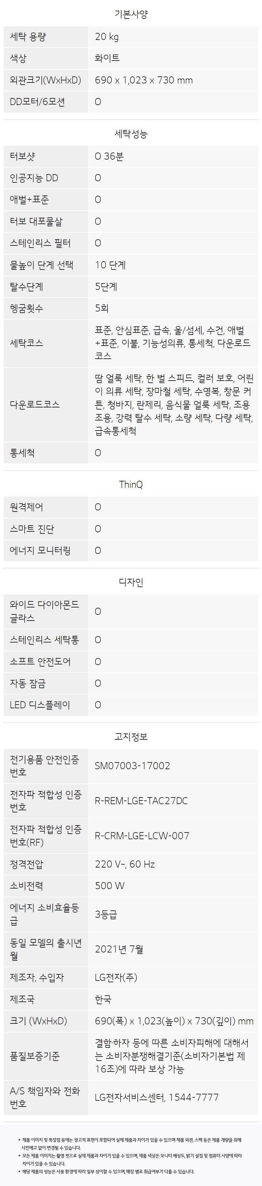Select the 터보샷 36분 value
Image resolution: width=262 pixels, height=1186 pixels.
coord(109,156)
